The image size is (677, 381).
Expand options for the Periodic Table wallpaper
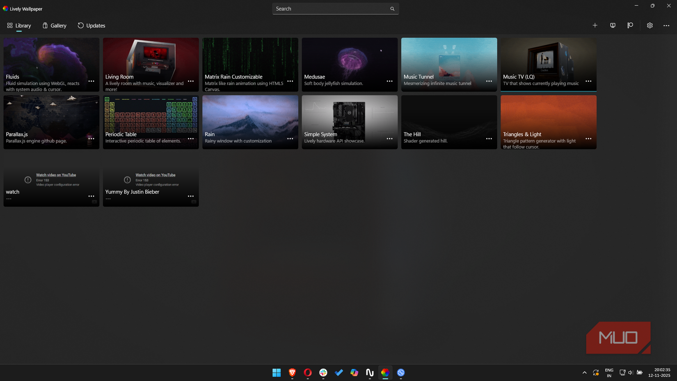pos(191,139)
